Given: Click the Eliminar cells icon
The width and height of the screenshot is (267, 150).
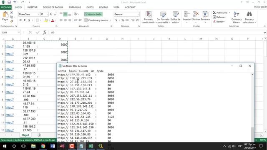Looking at the screenshot, I should click(x=196, y=14).
